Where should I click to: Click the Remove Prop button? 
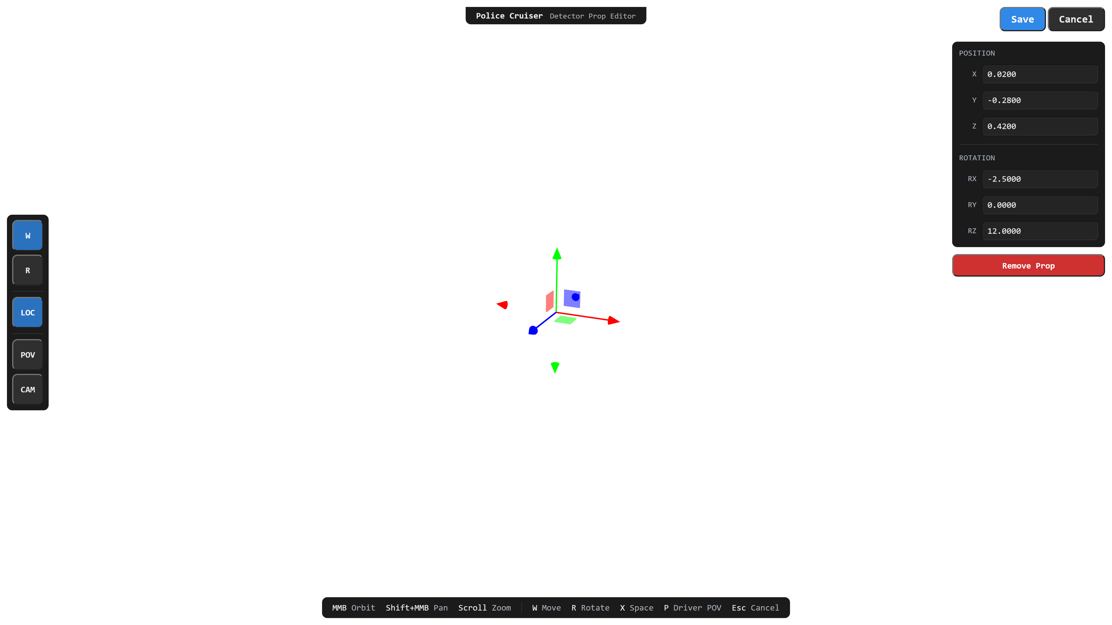pyautogui.click(x=1028, y=265)
